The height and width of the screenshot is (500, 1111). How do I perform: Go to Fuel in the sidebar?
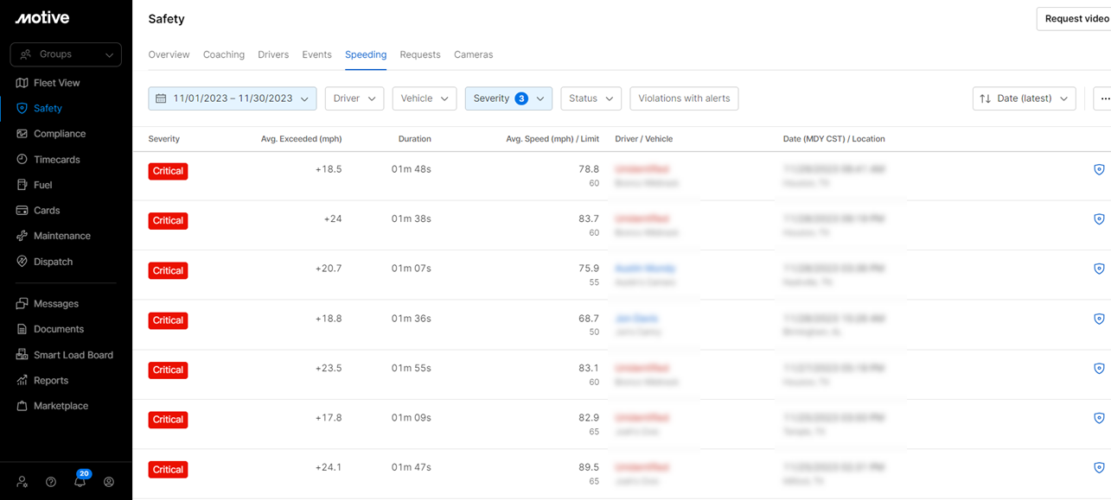[42, 185]
